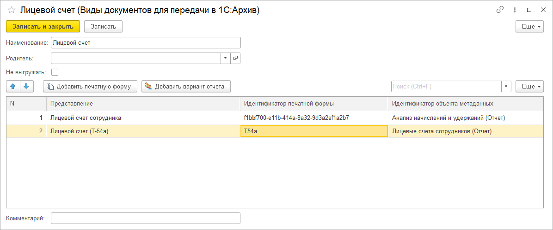Maximize the form window

529,10
